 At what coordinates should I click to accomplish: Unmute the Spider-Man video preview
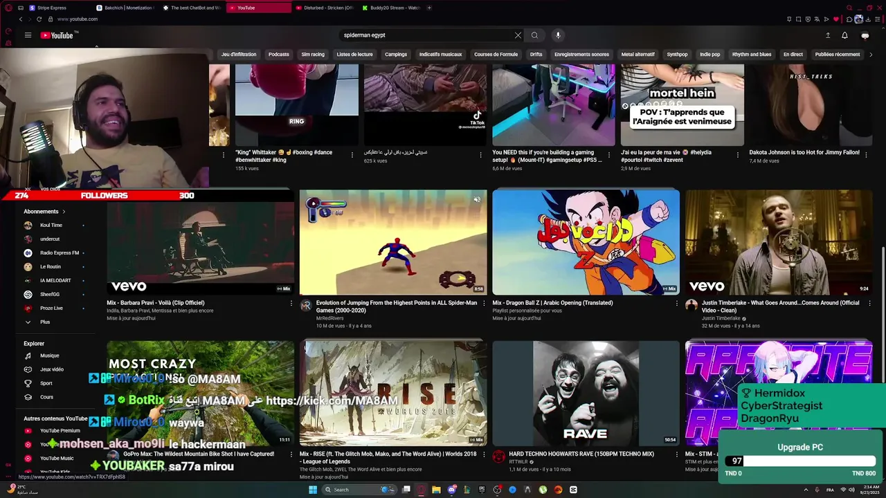click(x=477, y=200)
